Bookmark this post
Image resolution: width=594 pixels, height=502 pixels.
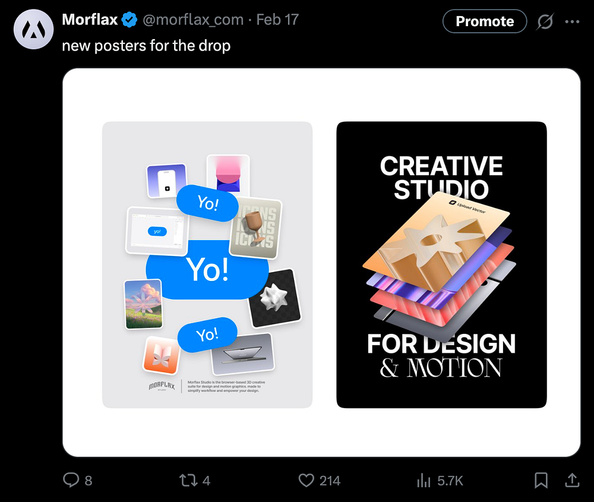tap(541, 480)
